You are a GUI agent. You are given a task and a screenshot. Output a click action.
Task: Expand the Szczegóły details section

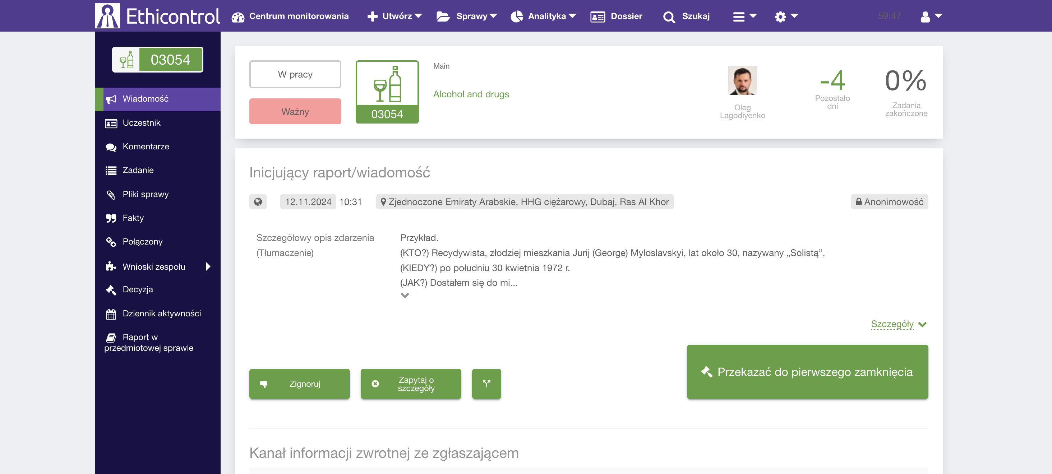click(x=898, y=324)
